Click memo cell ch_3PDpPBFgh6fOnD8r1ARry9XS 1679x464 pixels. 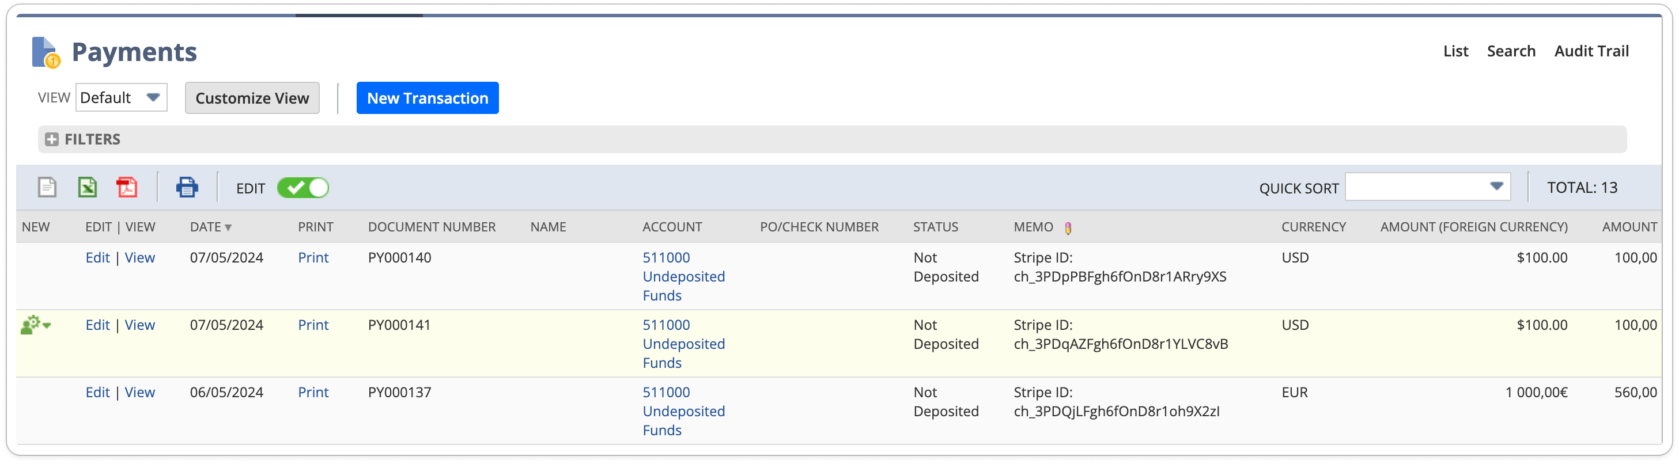click(1120, 277)
